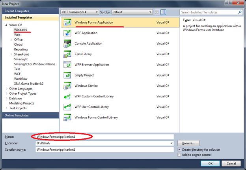The height and width of the screenshot is (170, 246).
Task: Click the Name input field
Action: pos(104,137)
